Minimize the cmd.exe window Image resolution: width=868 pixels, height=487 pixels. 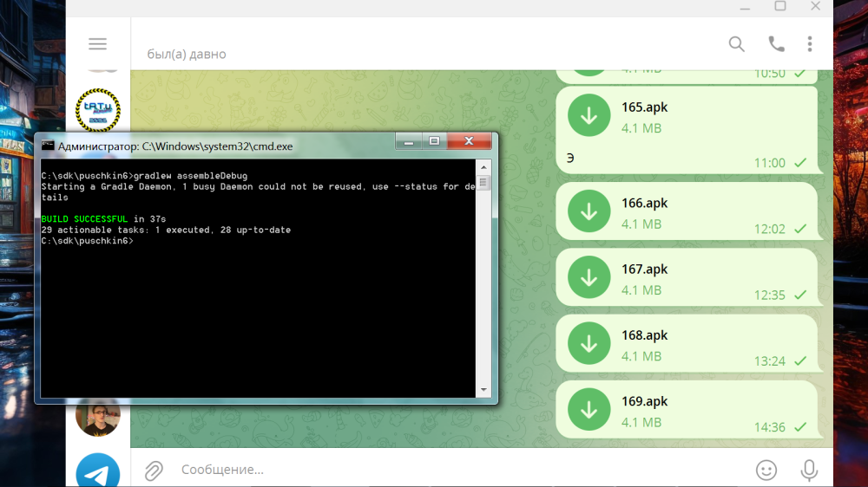(x=409, y=141)
